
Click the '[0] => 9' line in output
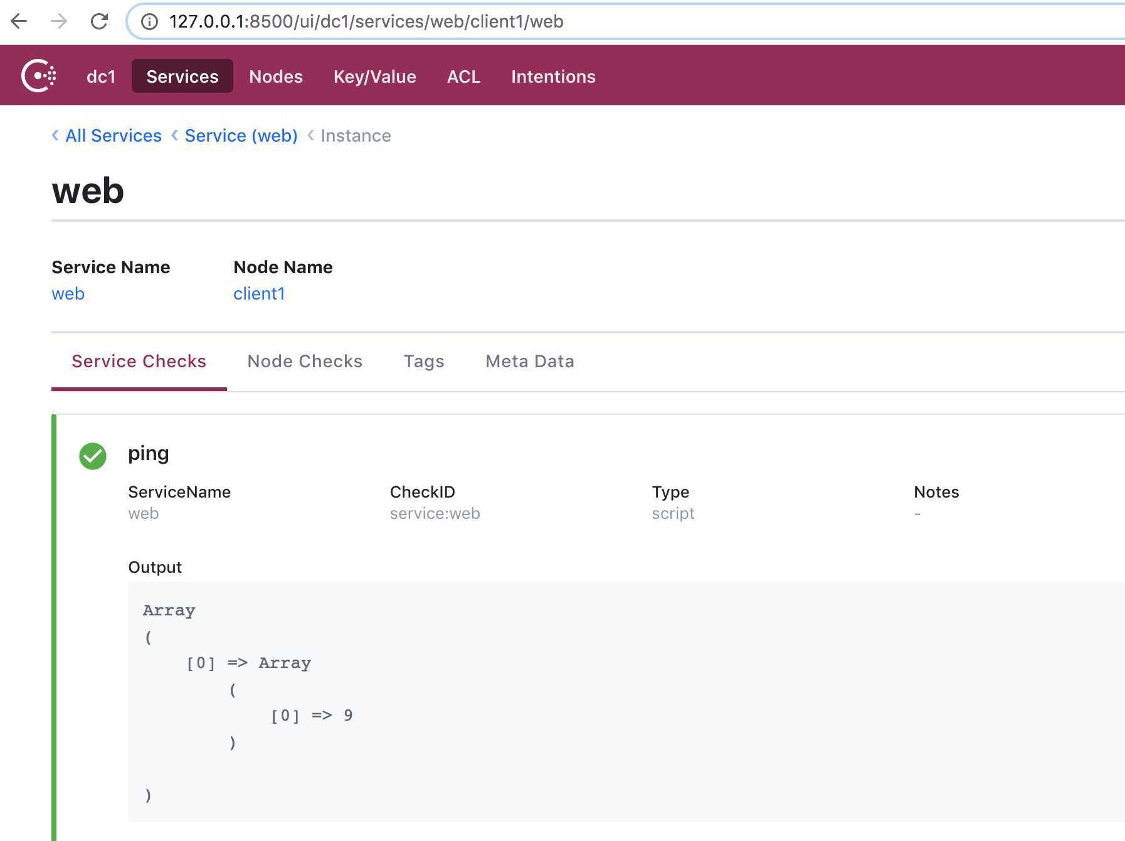(312, 716)
